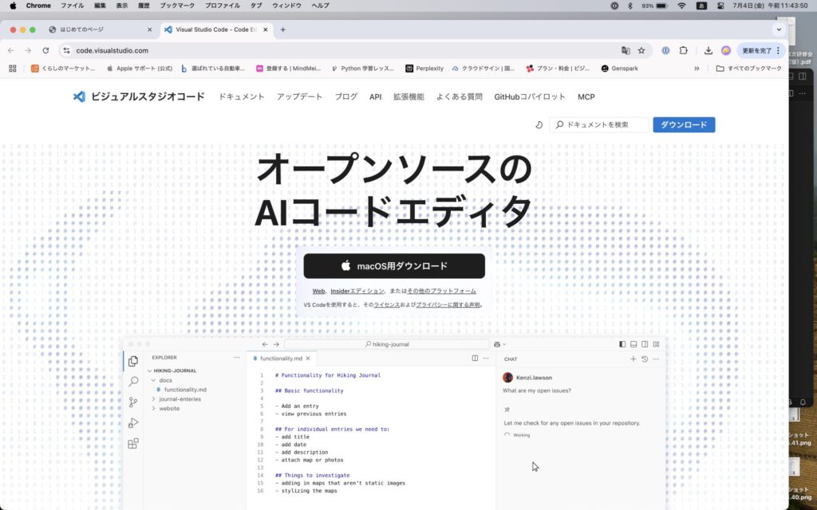Open the ブックマーク menu in the menu bar
The width and height of the screenshot is (817, 510).
177,6
